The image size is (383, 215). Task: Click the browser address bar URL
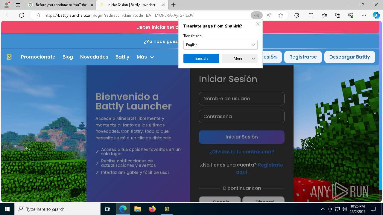(x=119, y=15)
